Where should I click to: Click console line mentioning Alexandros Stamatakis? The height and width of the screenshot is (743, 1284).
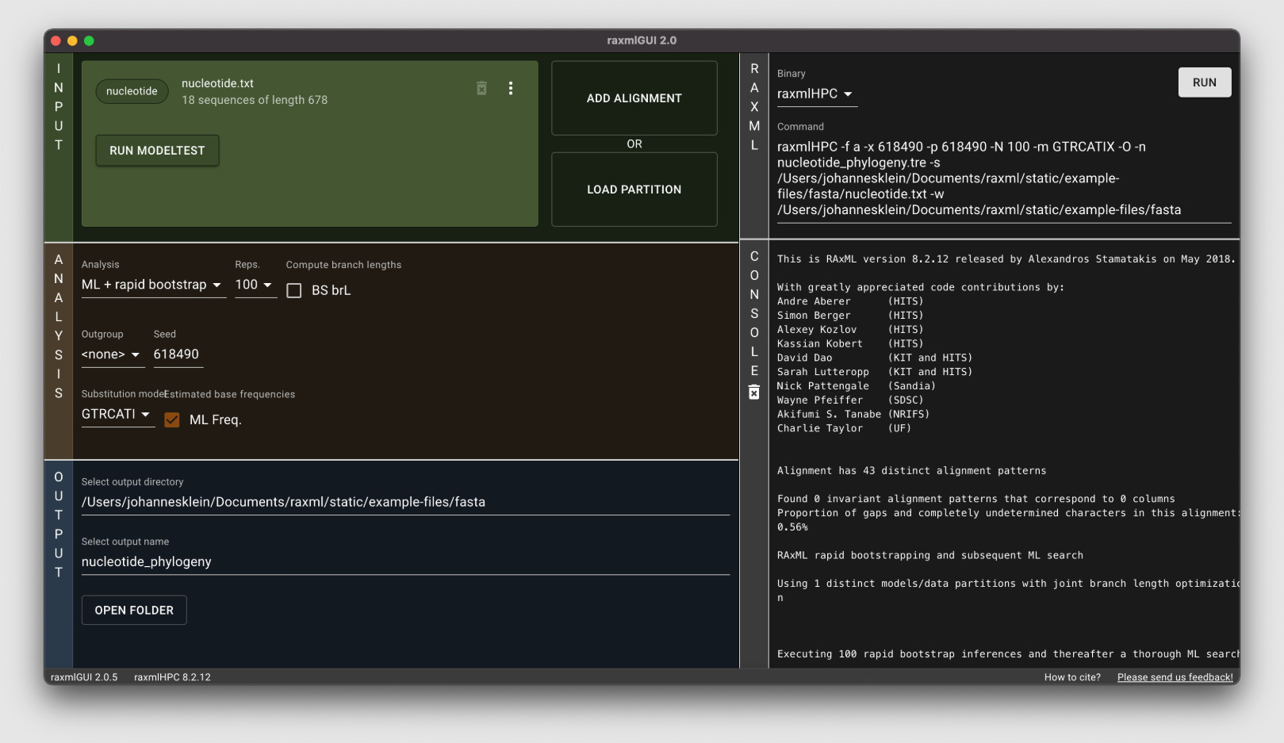pos(1006,259)
